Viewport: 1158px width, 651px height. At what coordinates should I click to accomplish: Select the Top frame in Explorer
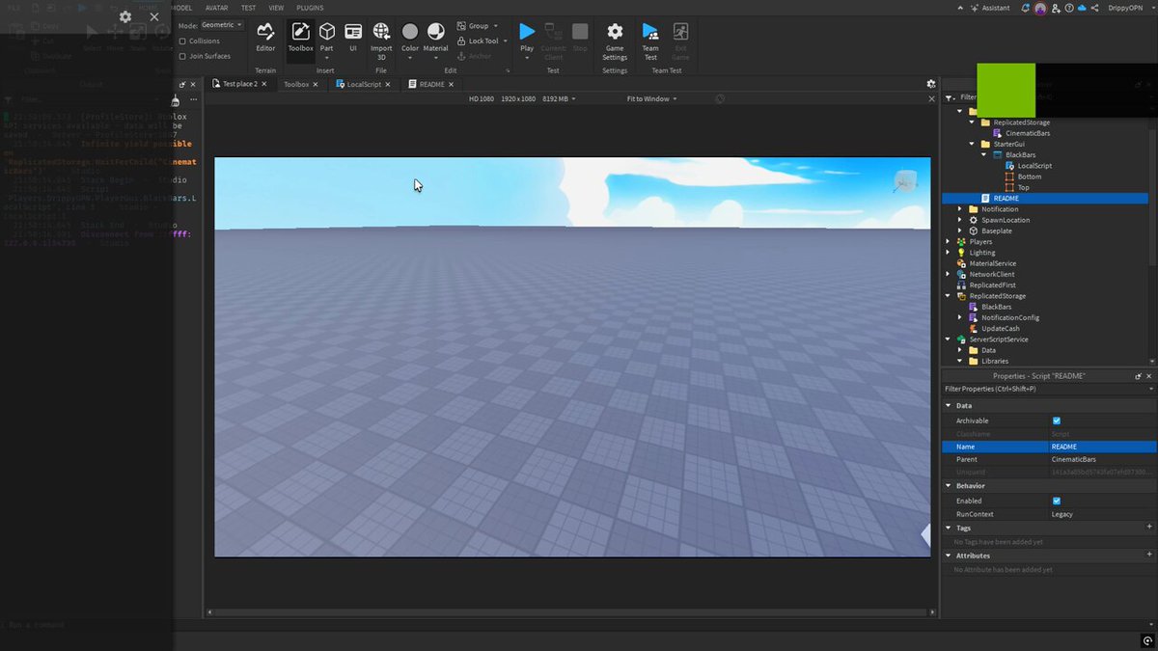pyautogui.click(x=1023, y=187)
